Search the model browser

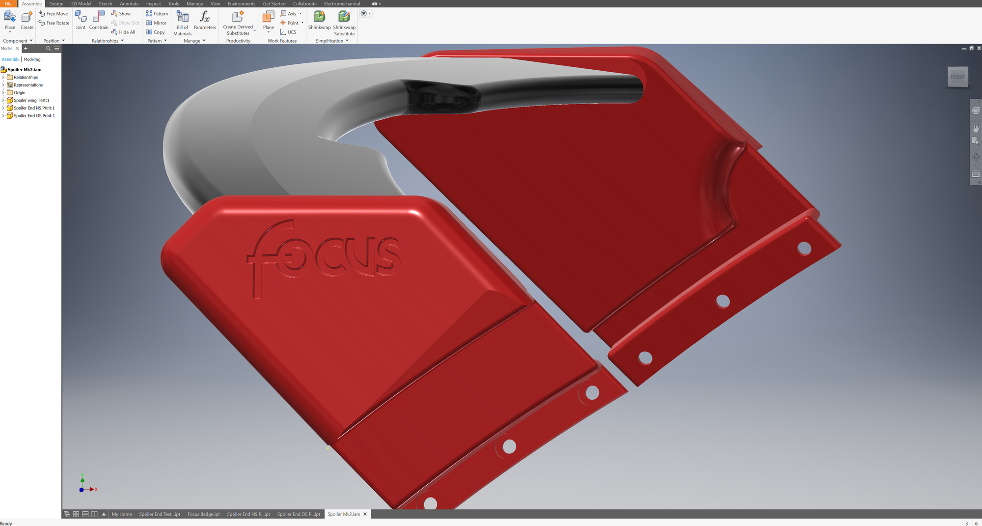coord(48,49)
